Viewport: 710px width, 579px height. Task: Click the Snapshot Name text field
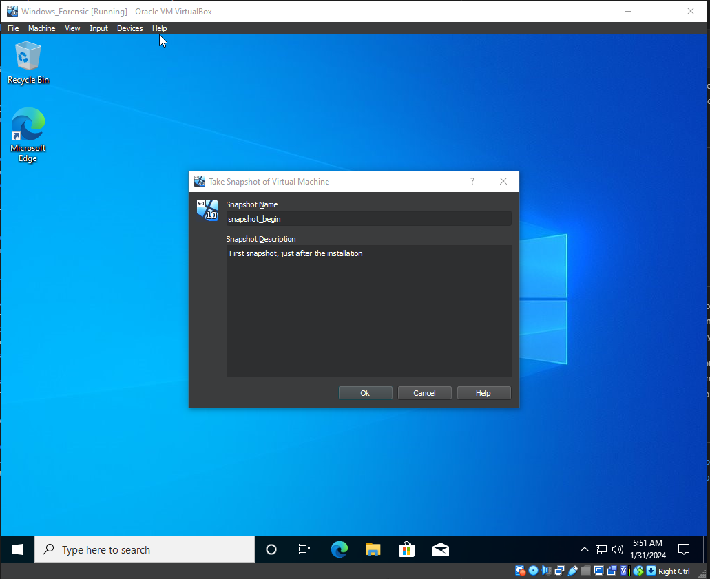pyautogui.click(x=368, y=219)
